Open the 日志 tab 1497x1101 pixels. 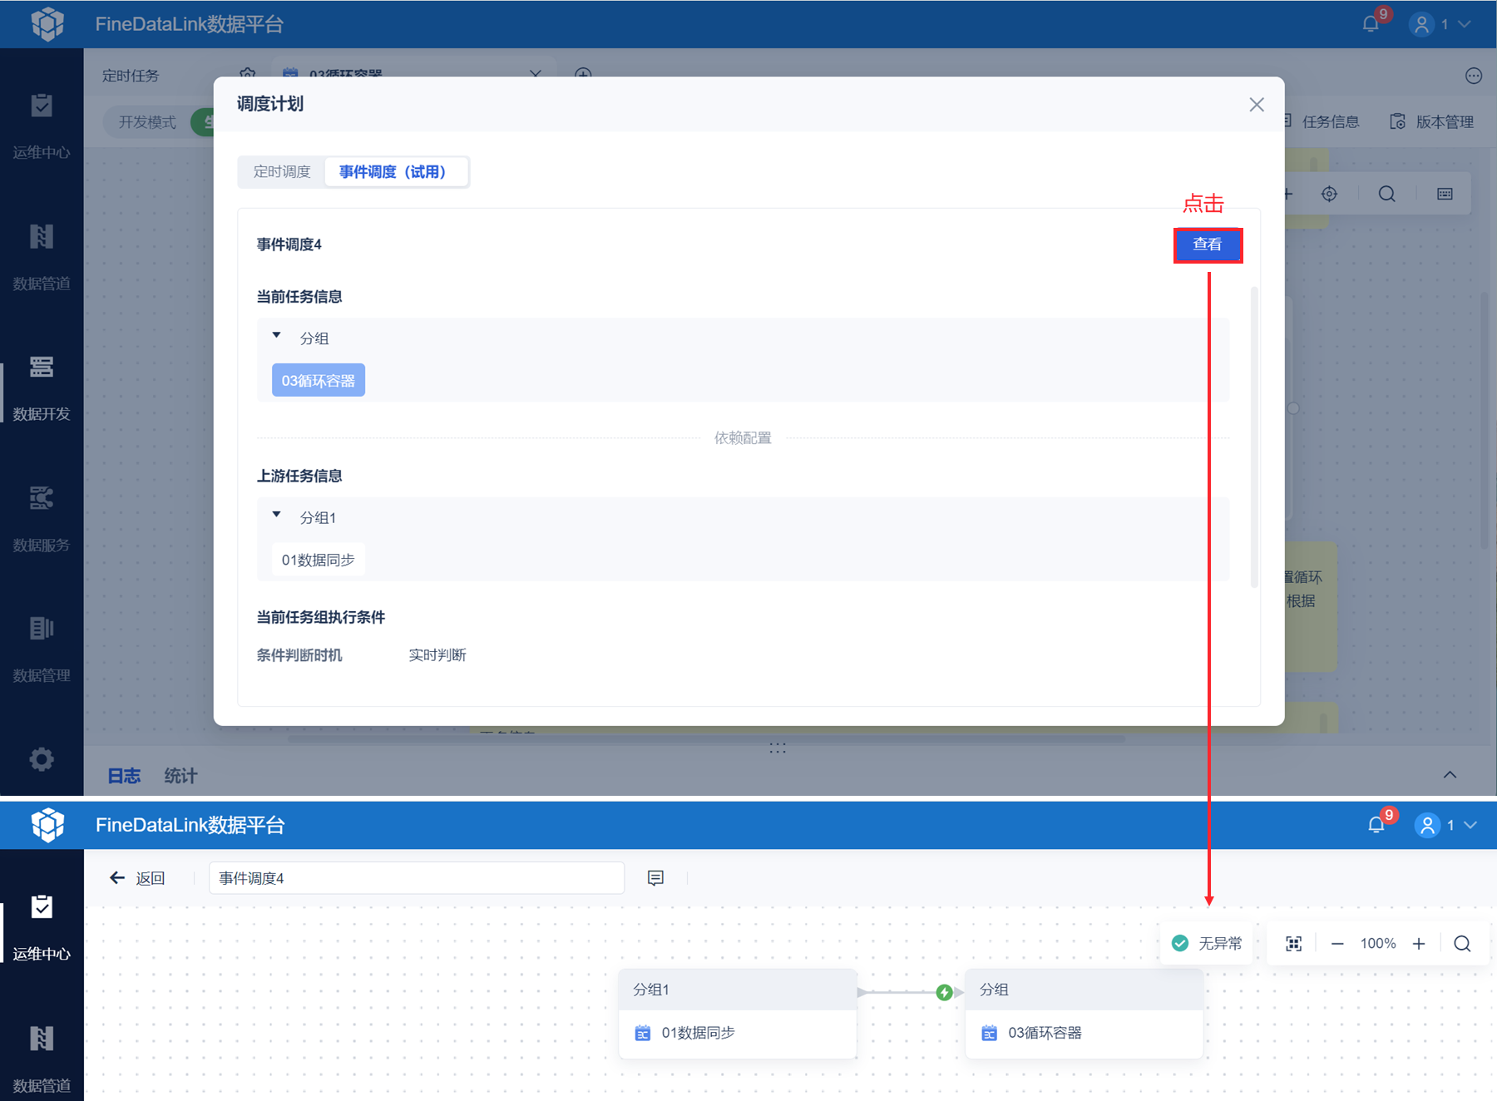coord(124,775)
